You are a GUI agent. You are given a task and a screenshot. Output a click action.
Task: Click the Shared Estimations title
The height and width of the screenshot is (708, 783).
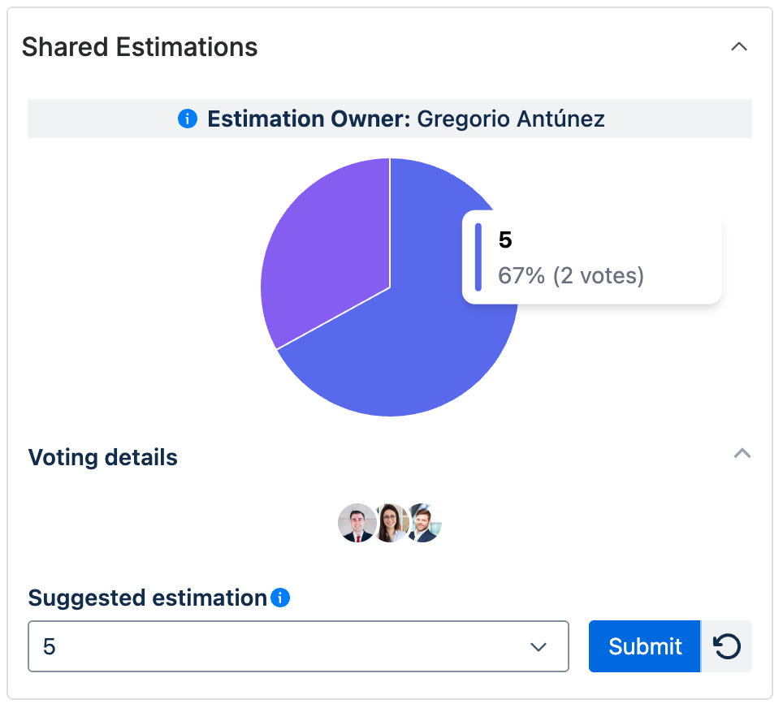pyautogui.click(x=140, y=47)
